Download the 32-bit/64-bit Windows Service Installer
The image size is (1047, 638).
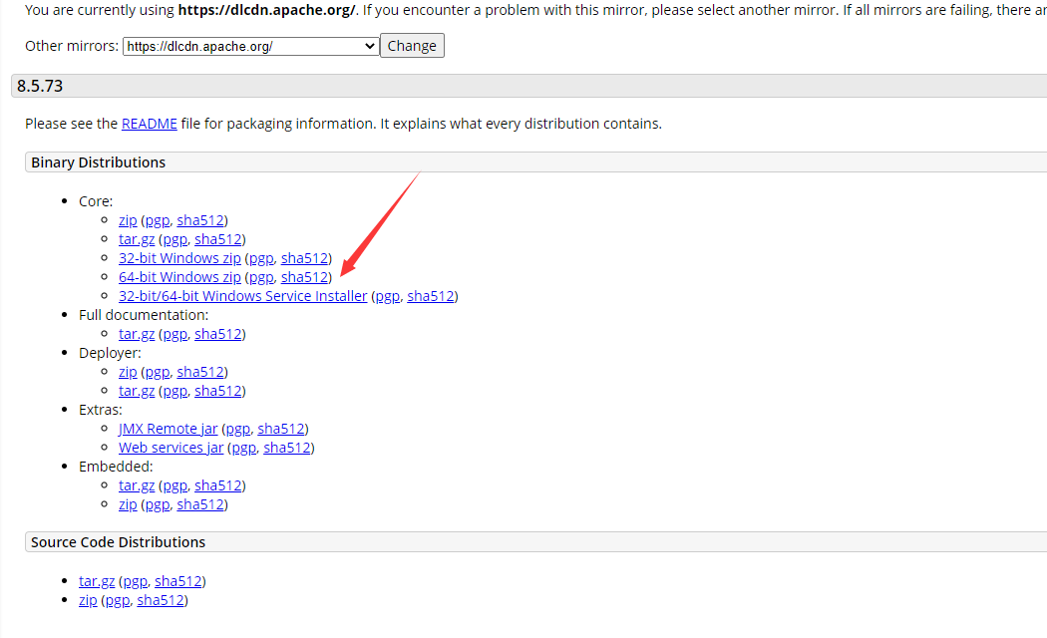click(x=243, y=296)
